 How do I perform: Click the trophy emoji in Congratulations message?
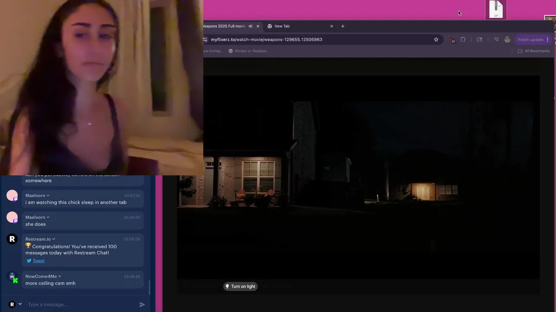[x=28, y=246]
